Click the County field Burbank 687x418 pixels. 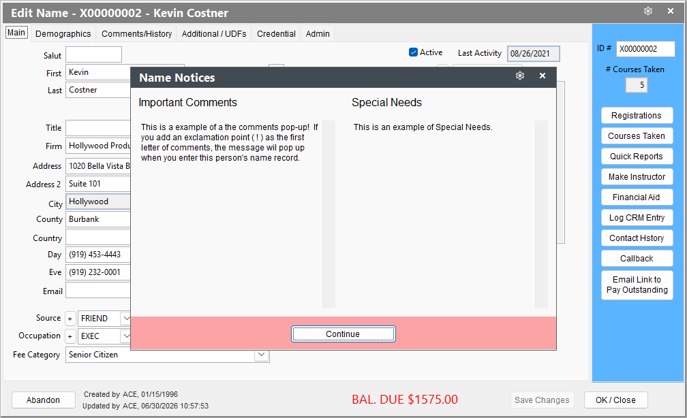[x=98, y=219]
